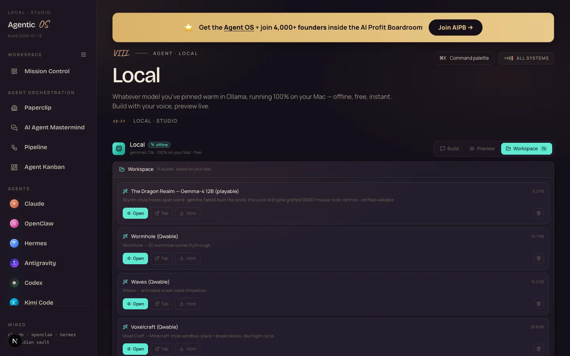
Task: Click the Join AIPB button
Action: [456, 28]
